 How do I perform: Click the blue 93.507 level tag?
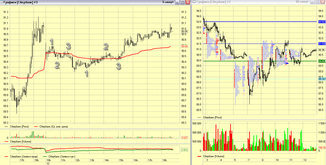point(322,22)
